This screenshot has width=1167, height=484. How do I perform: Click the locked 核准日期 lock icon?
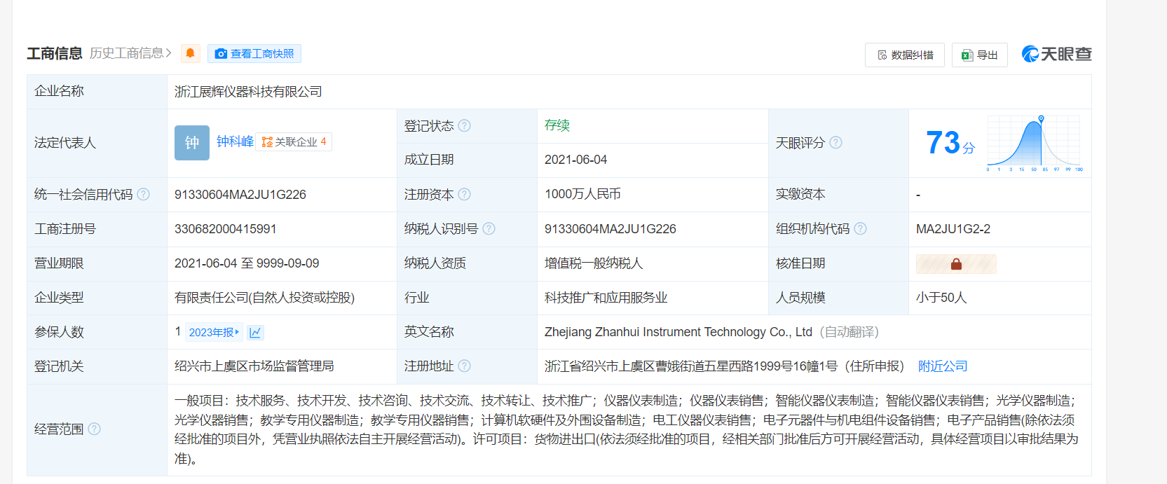point(956,264)
